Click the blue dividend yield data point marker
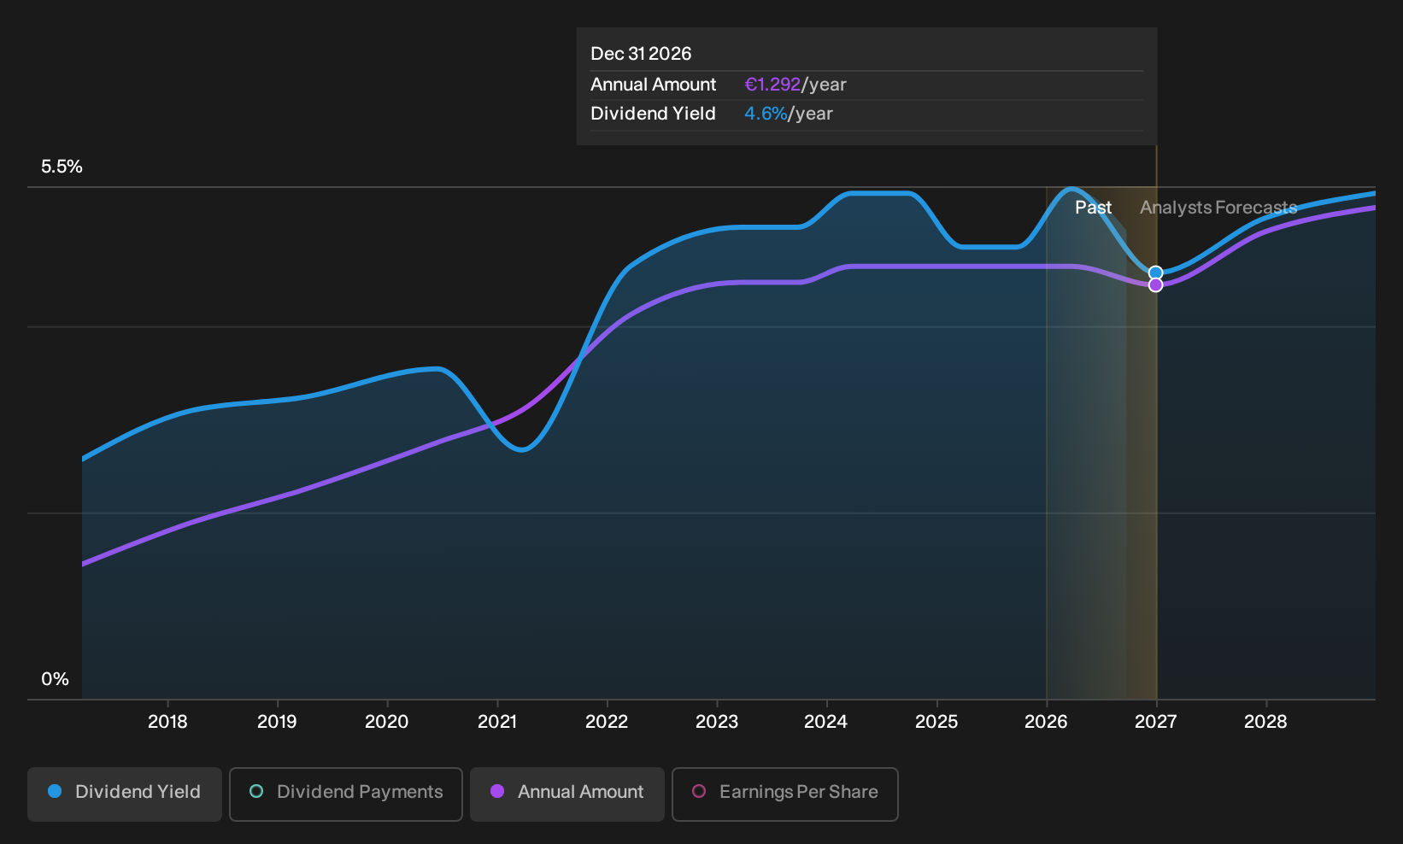Screen dimensions: 1403x844 coord(1155,273)
